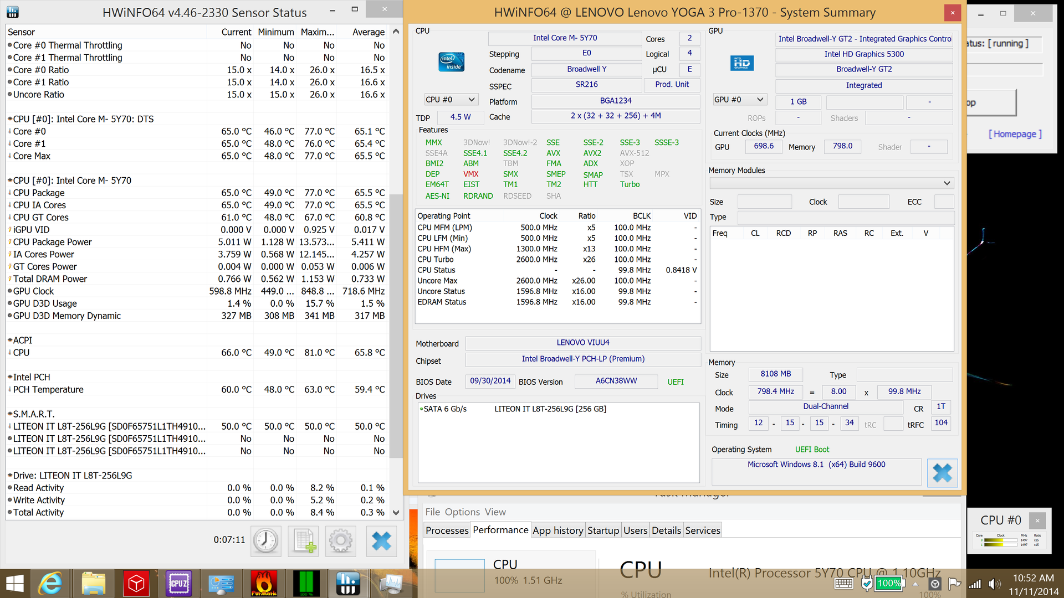1064x598 pixels.
Task: Open the GPU #0 selector dropdown
Action: pyautogui.click(x=739, y=100)
